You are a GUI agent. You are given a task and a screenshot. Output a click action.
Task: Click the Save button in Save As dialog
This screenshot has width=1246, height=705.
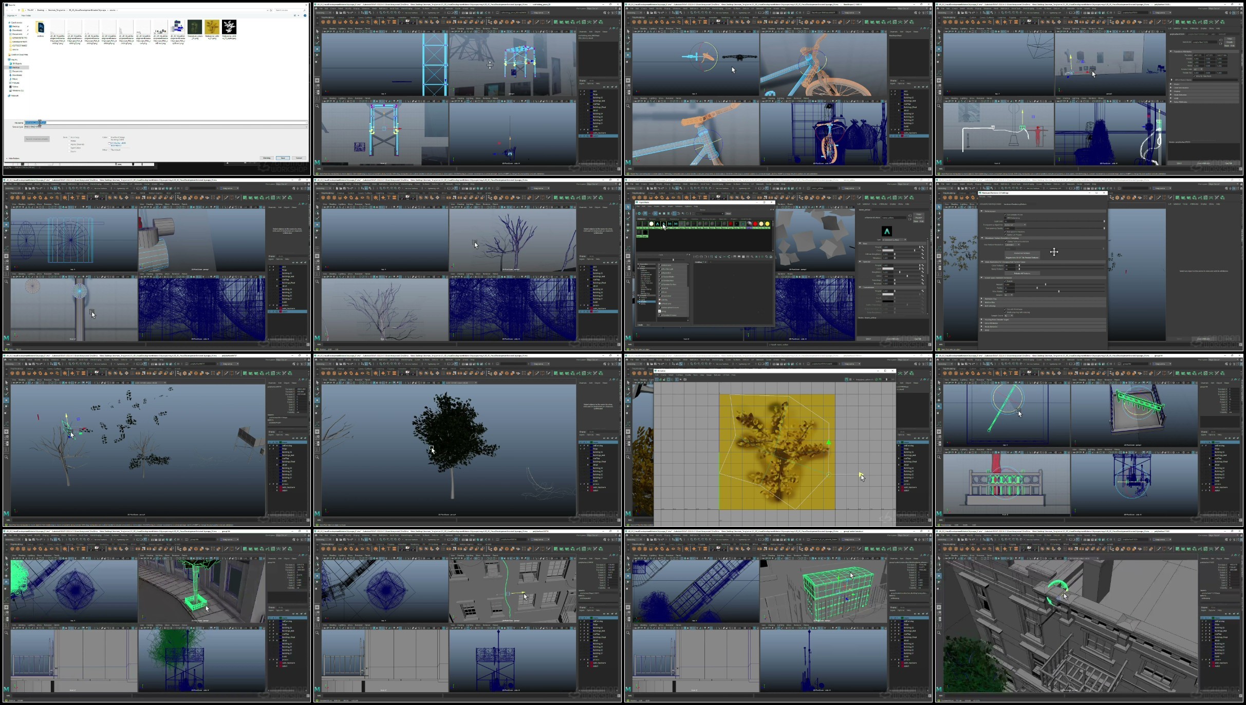pos(283,158)
